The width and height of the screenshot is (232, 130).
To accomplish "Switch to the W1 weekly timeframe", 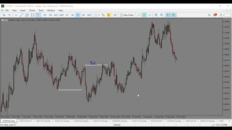I will click(x=84, y=15).
